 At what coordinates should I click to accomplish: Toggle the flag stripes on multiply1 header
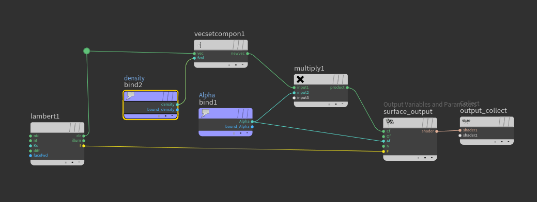coord(338,79)
